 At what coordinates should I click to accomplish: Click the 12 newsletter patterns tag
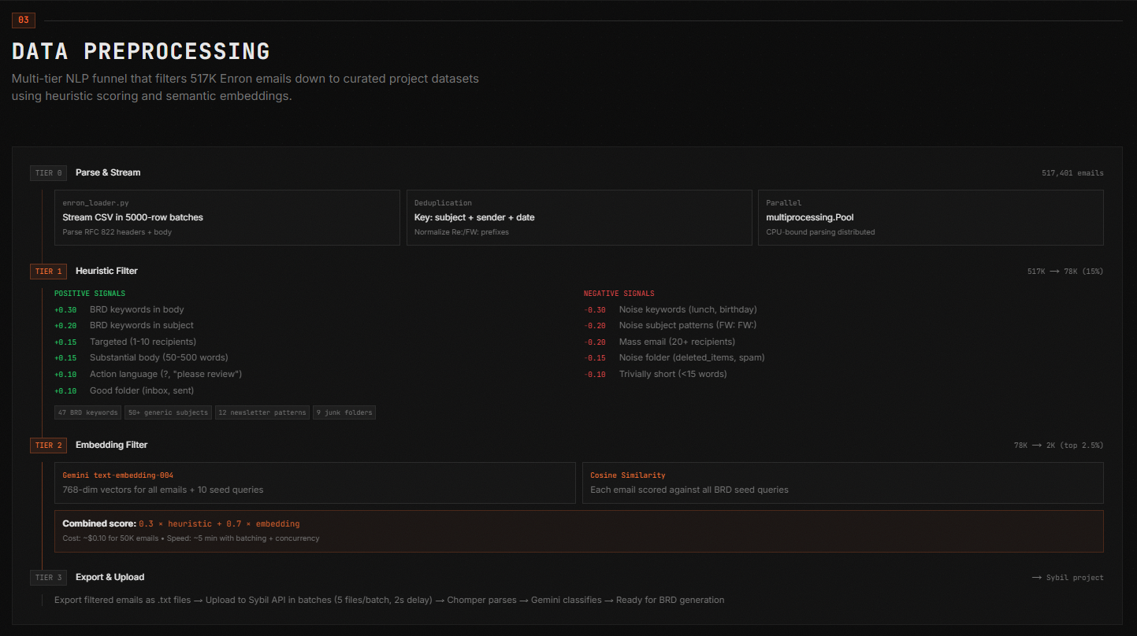(x=262, y=412)
